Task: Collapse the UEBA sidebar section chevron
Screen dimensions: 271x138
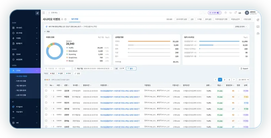Action: (x=37, y=70)
